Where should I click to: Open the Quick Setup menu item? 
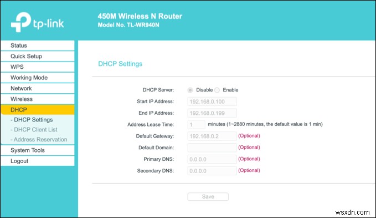click(x=38, y=56)
